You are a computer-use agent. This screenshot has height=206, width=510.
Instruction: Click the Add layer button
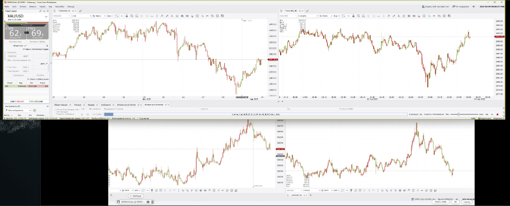point(136,196)
